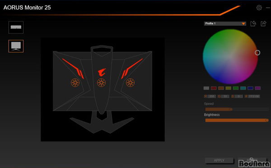Click the Speed slider track

[x=237, y=109]
